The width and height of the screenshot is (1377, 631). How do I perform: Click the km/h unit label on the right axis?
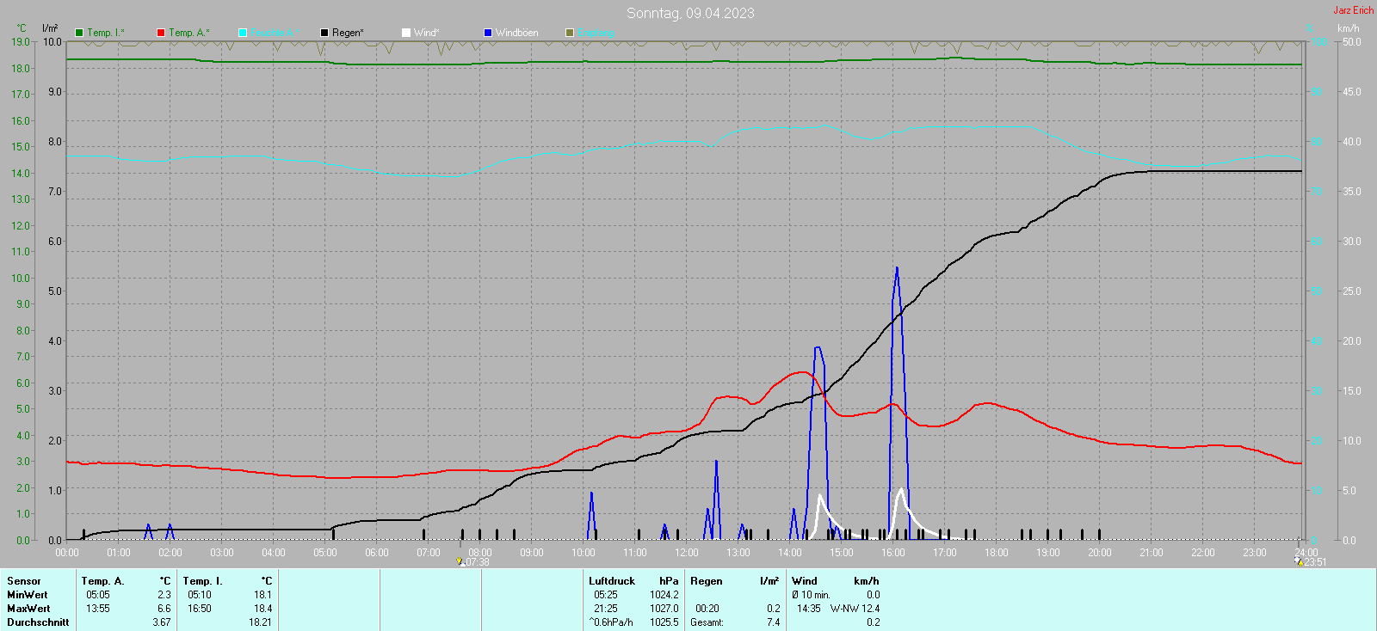coord(1348,28)
